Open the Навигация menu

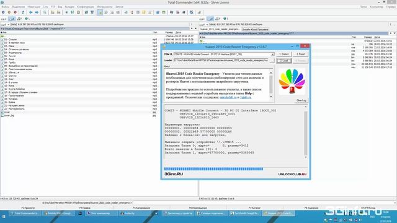click(x=33, y=7)
